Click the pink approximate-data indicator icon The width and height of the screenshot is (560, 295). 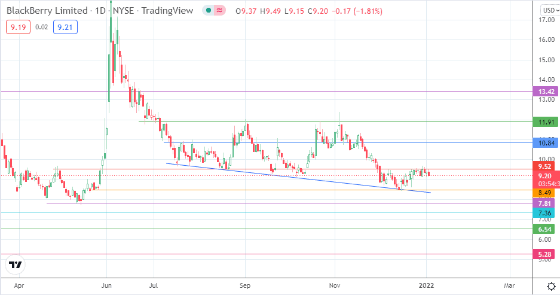(220, 11)
